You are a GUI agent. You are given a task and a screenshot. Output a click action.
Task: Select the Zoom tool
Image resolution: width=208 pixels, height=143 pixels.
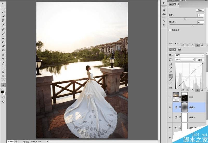(3, 85)
